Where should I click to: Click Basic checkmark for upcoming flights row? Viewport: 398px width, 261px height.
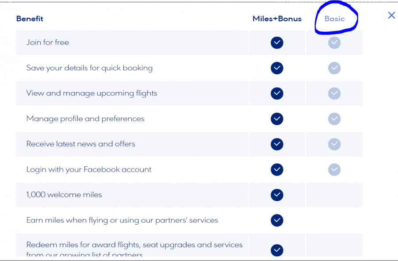[x=334, y=93]
